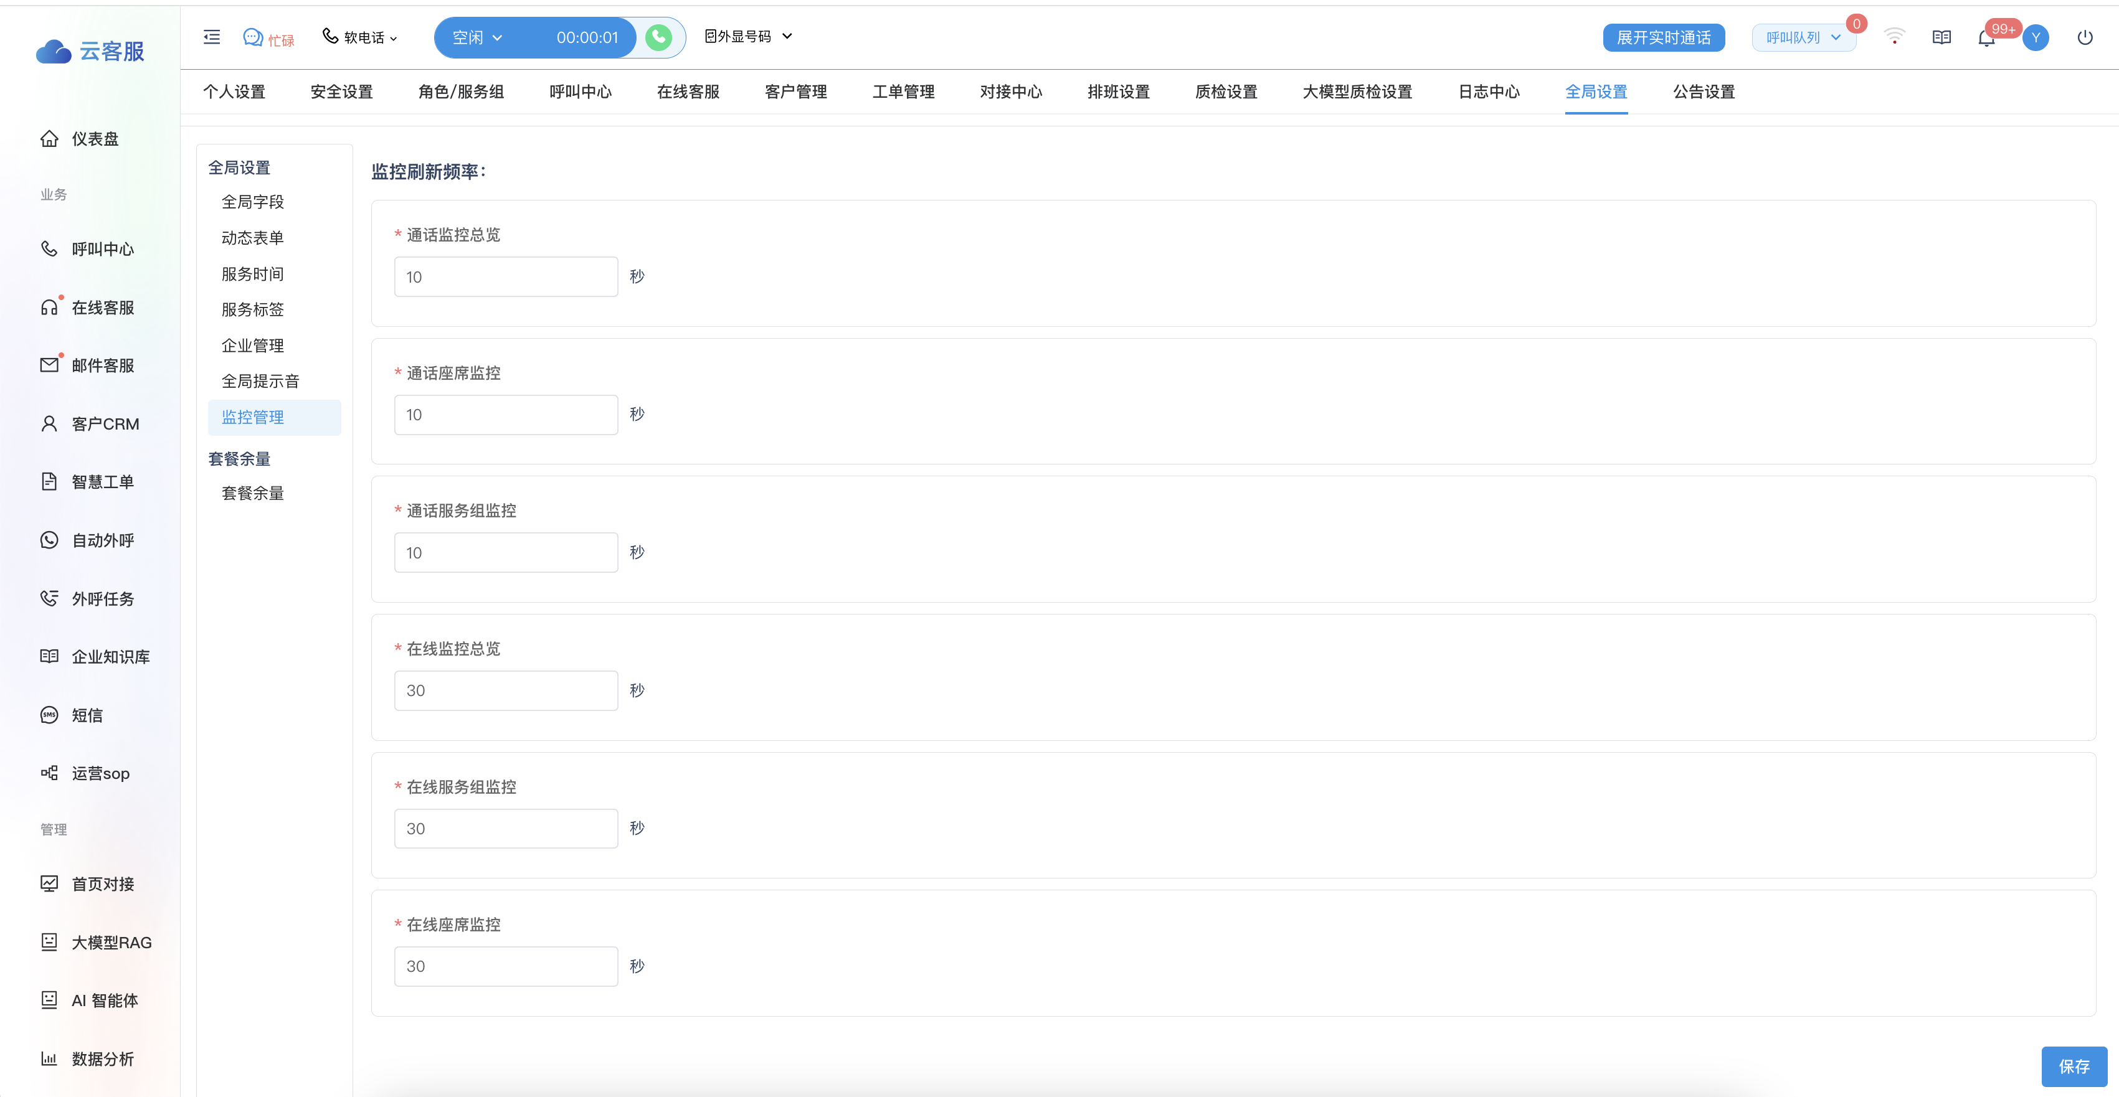Switch to 公告设置 tab
The image size is (2119, 1097).
pyautogui.click(x=1704, y=92)
